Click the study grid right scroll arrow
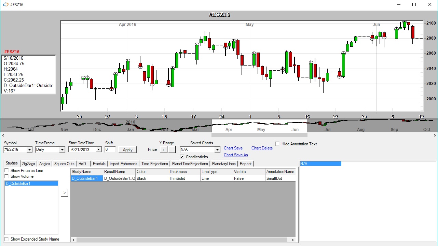 click(292, 240)
